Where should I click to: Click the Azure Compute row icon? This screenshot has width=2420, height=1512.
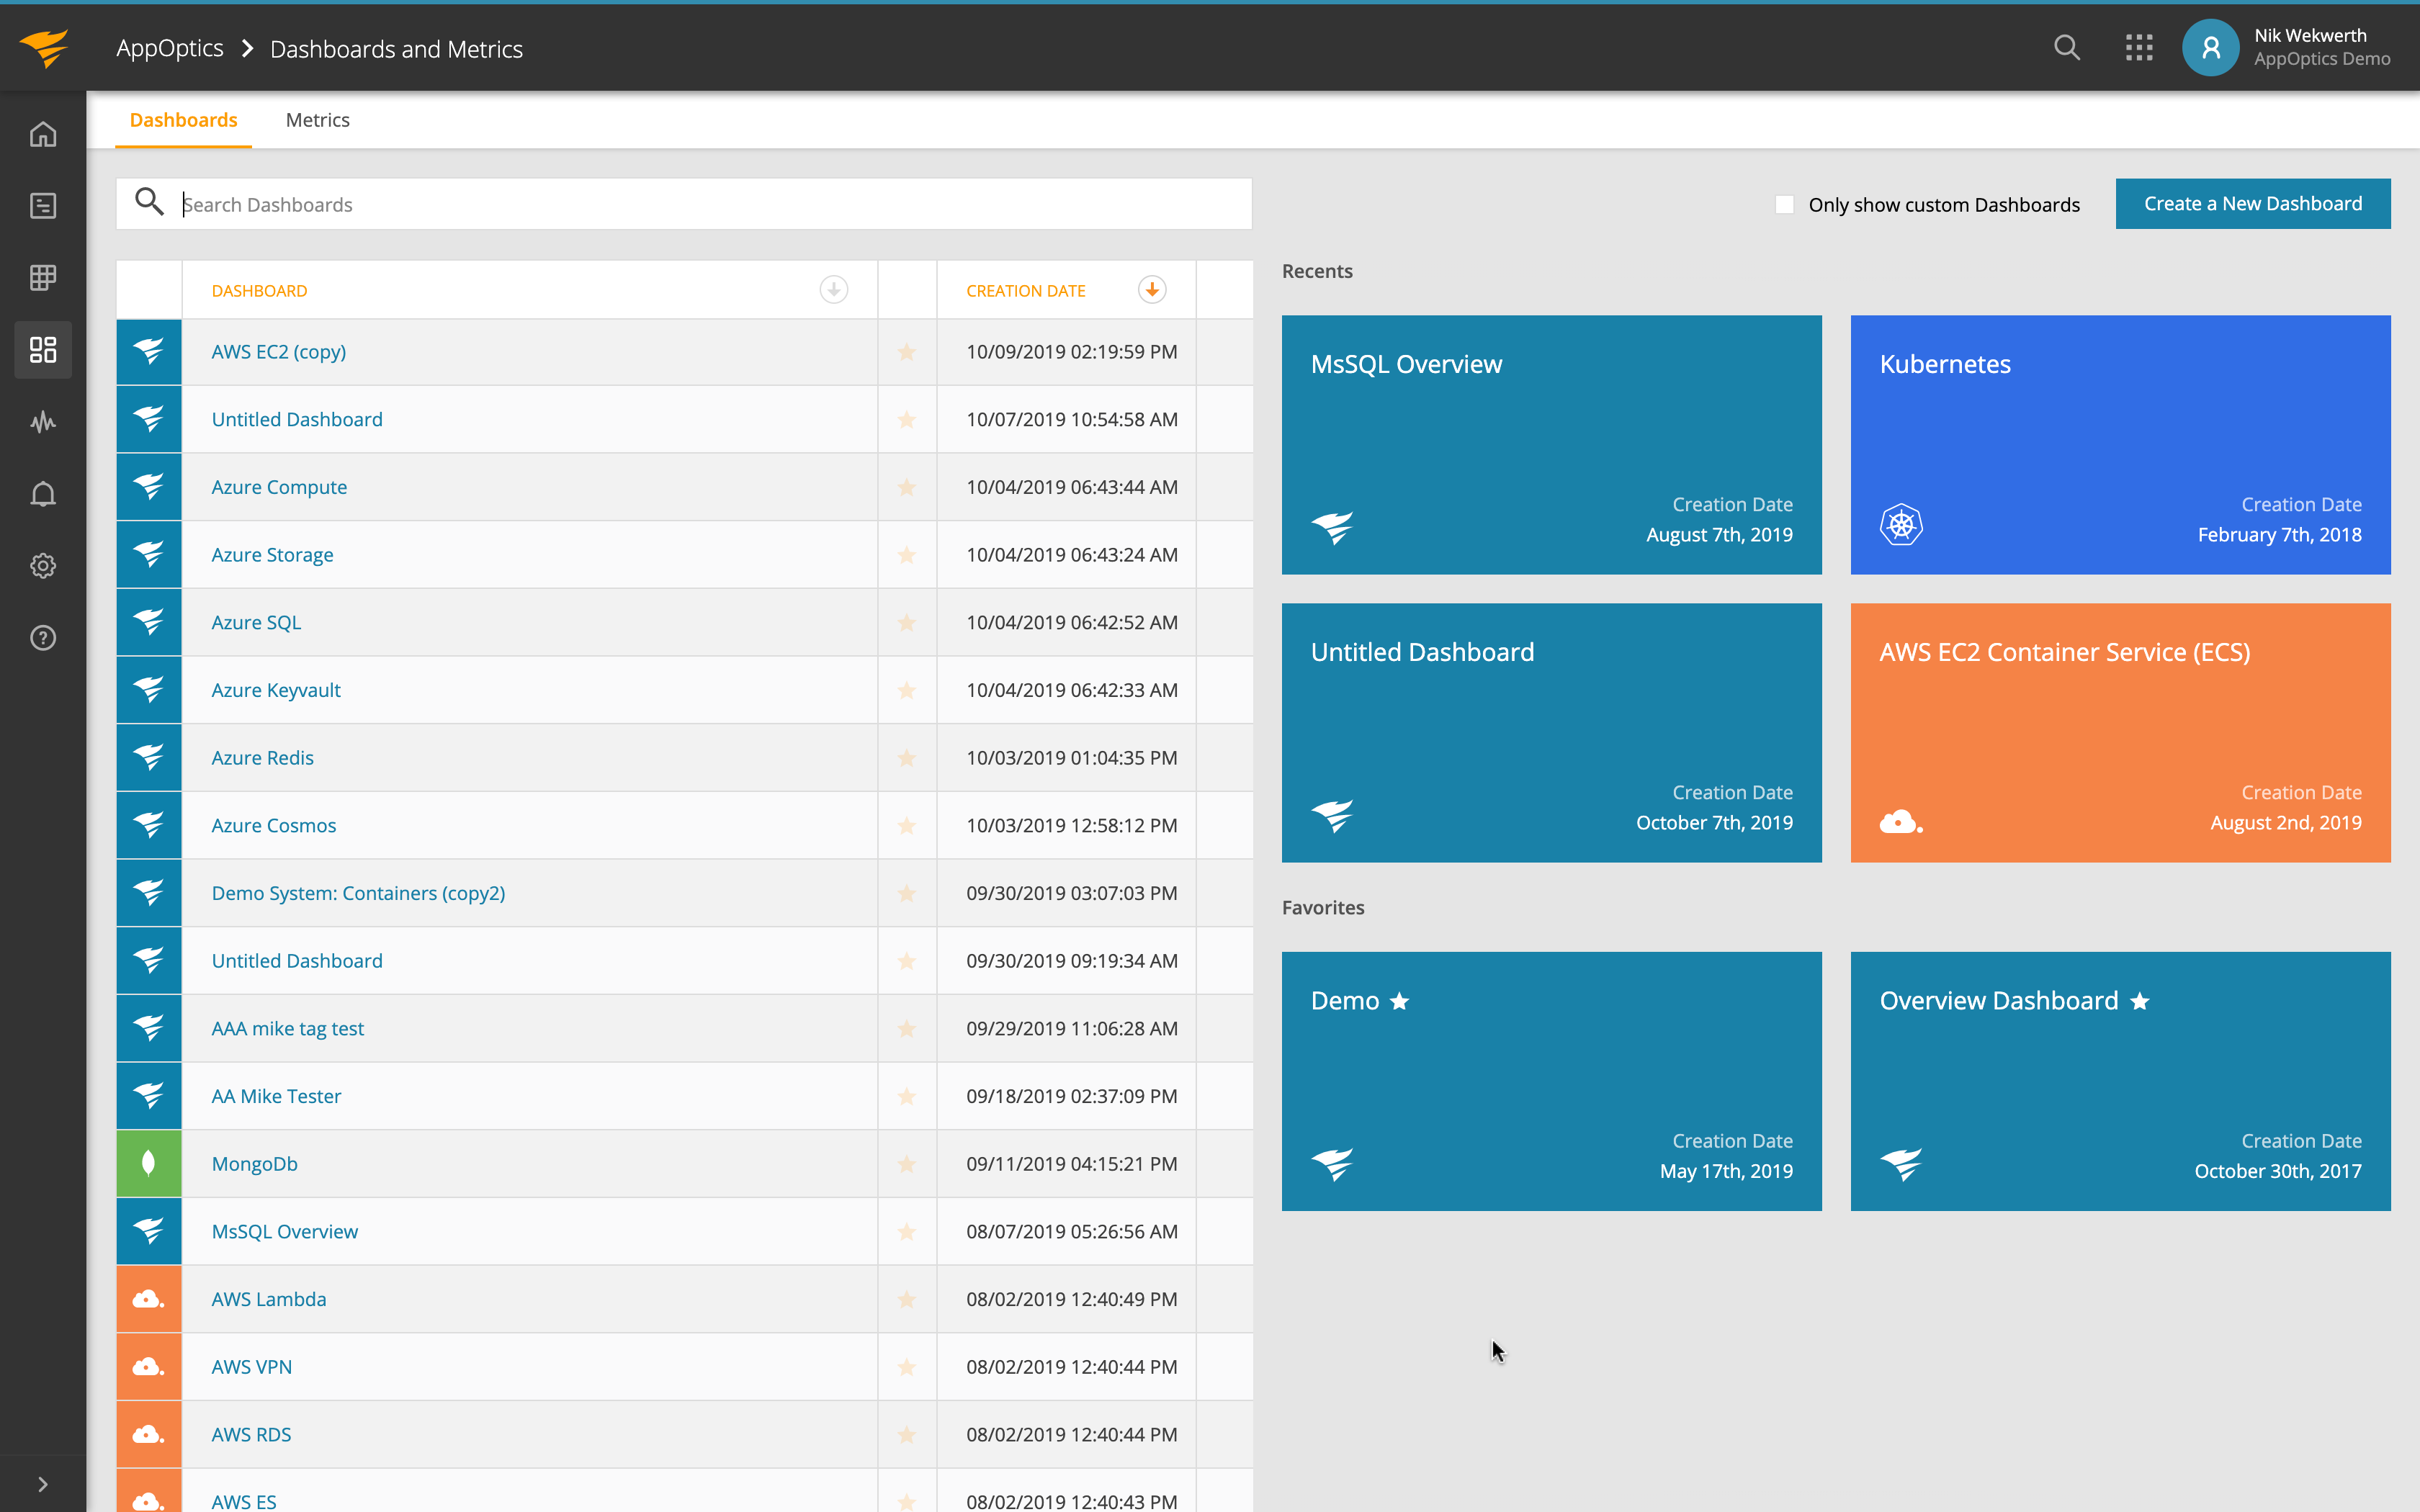(x=149, y=487)
